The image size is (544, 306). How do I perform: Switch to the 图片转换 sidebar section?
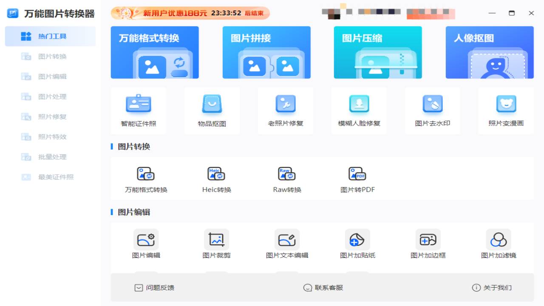click(x=50, y=56)
